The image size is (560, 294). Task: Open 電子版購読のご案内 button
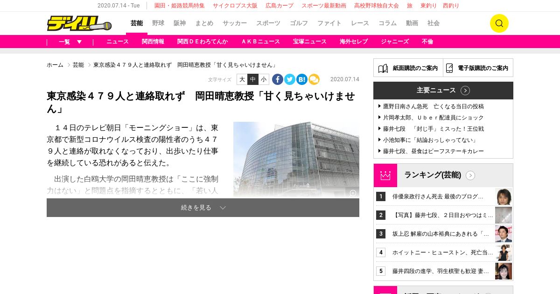point(478,68)
